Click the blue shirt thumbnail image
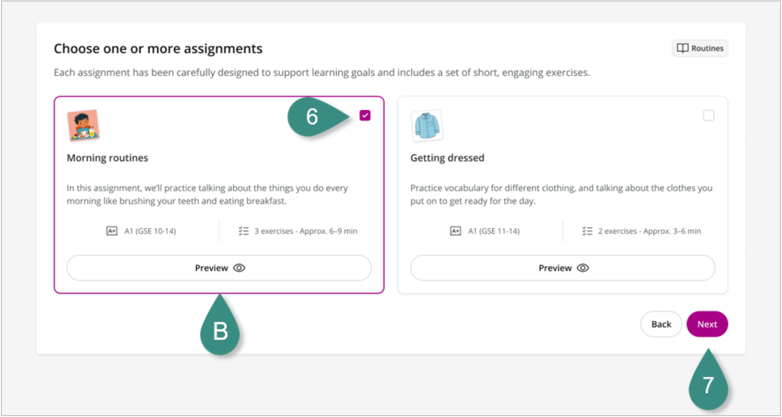 (427, 125)
